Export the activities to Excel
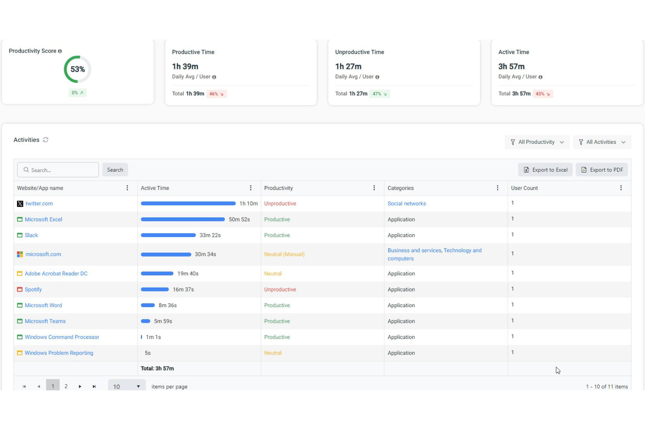The image size is (645, 430). click(546, 170)
